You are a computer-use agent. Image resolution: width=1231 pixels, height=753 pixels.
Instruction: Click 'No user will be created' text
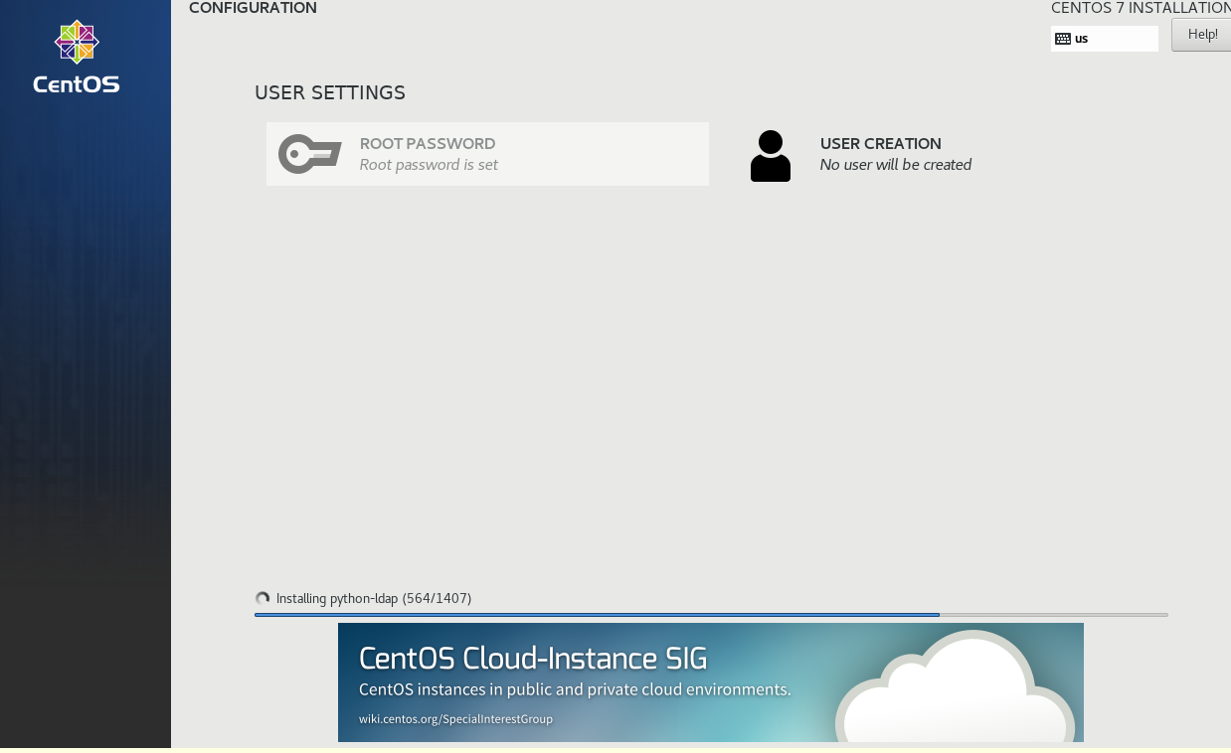tap(896, 165)
